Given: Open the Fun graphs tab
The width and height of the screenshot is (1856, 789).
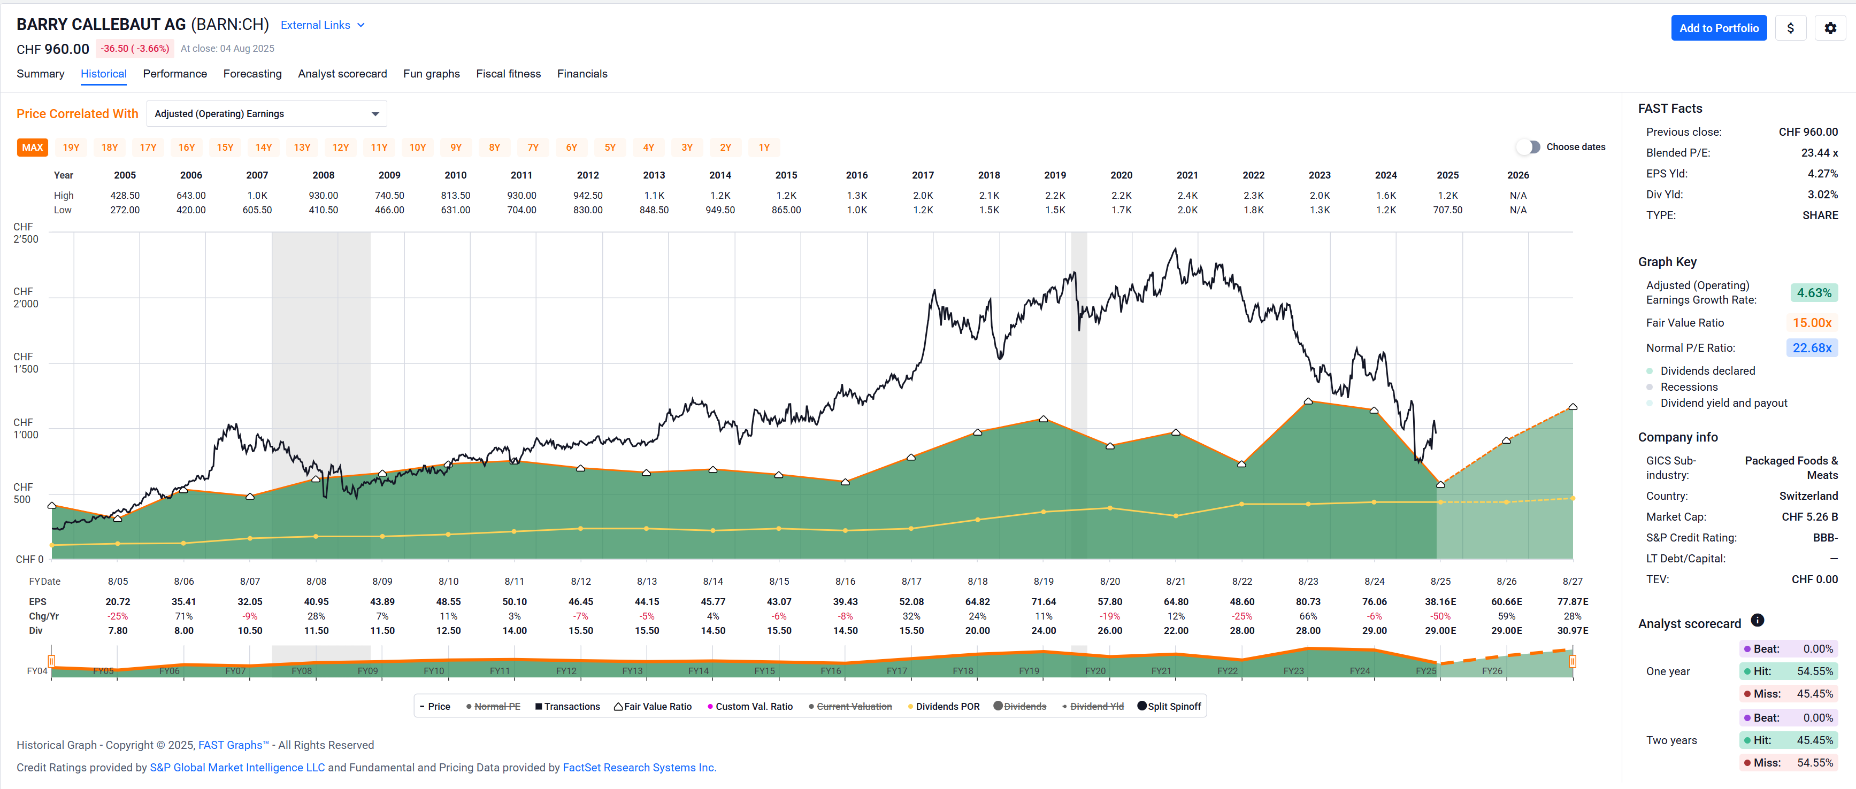Looking at the screenshot, I should pos(432,73).
